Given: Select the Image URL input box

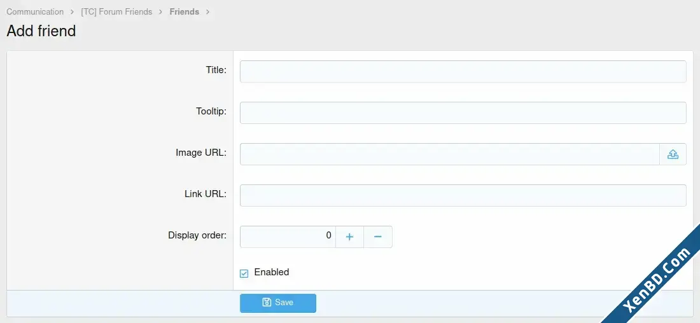Looking at the screenshot, I should (449, 155).
